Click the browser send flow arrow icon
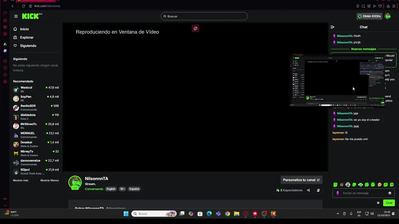399x224 pixels. click(x=374, y=6)
